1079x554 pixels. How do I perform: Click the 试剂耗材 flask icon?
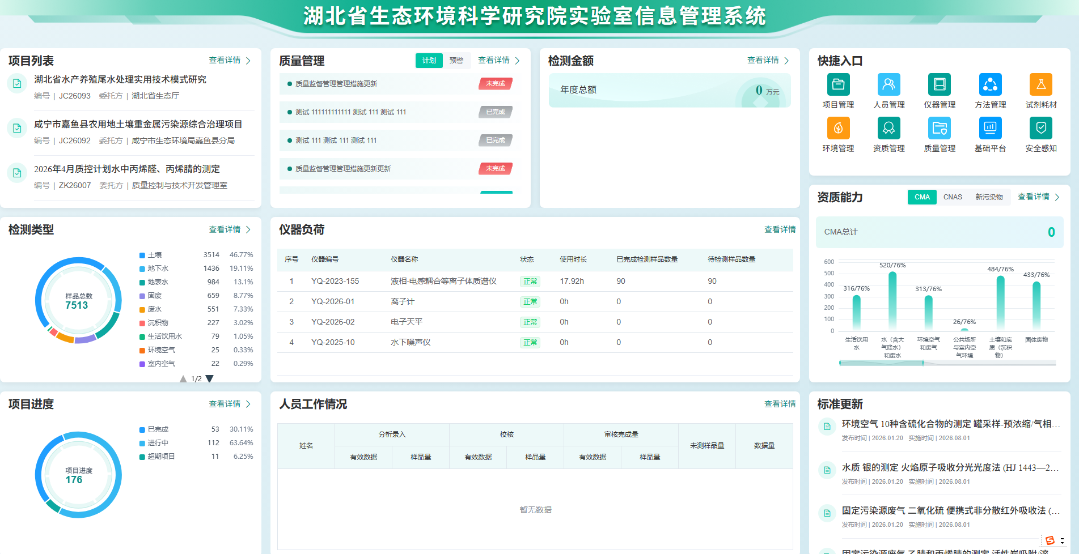coord(1040,85)
